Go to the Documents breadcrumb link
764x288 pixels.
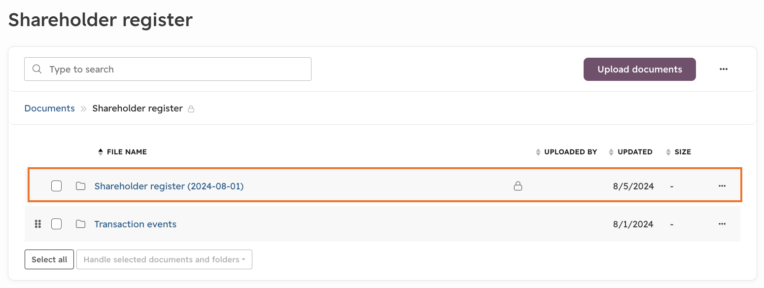click(50, 108)
